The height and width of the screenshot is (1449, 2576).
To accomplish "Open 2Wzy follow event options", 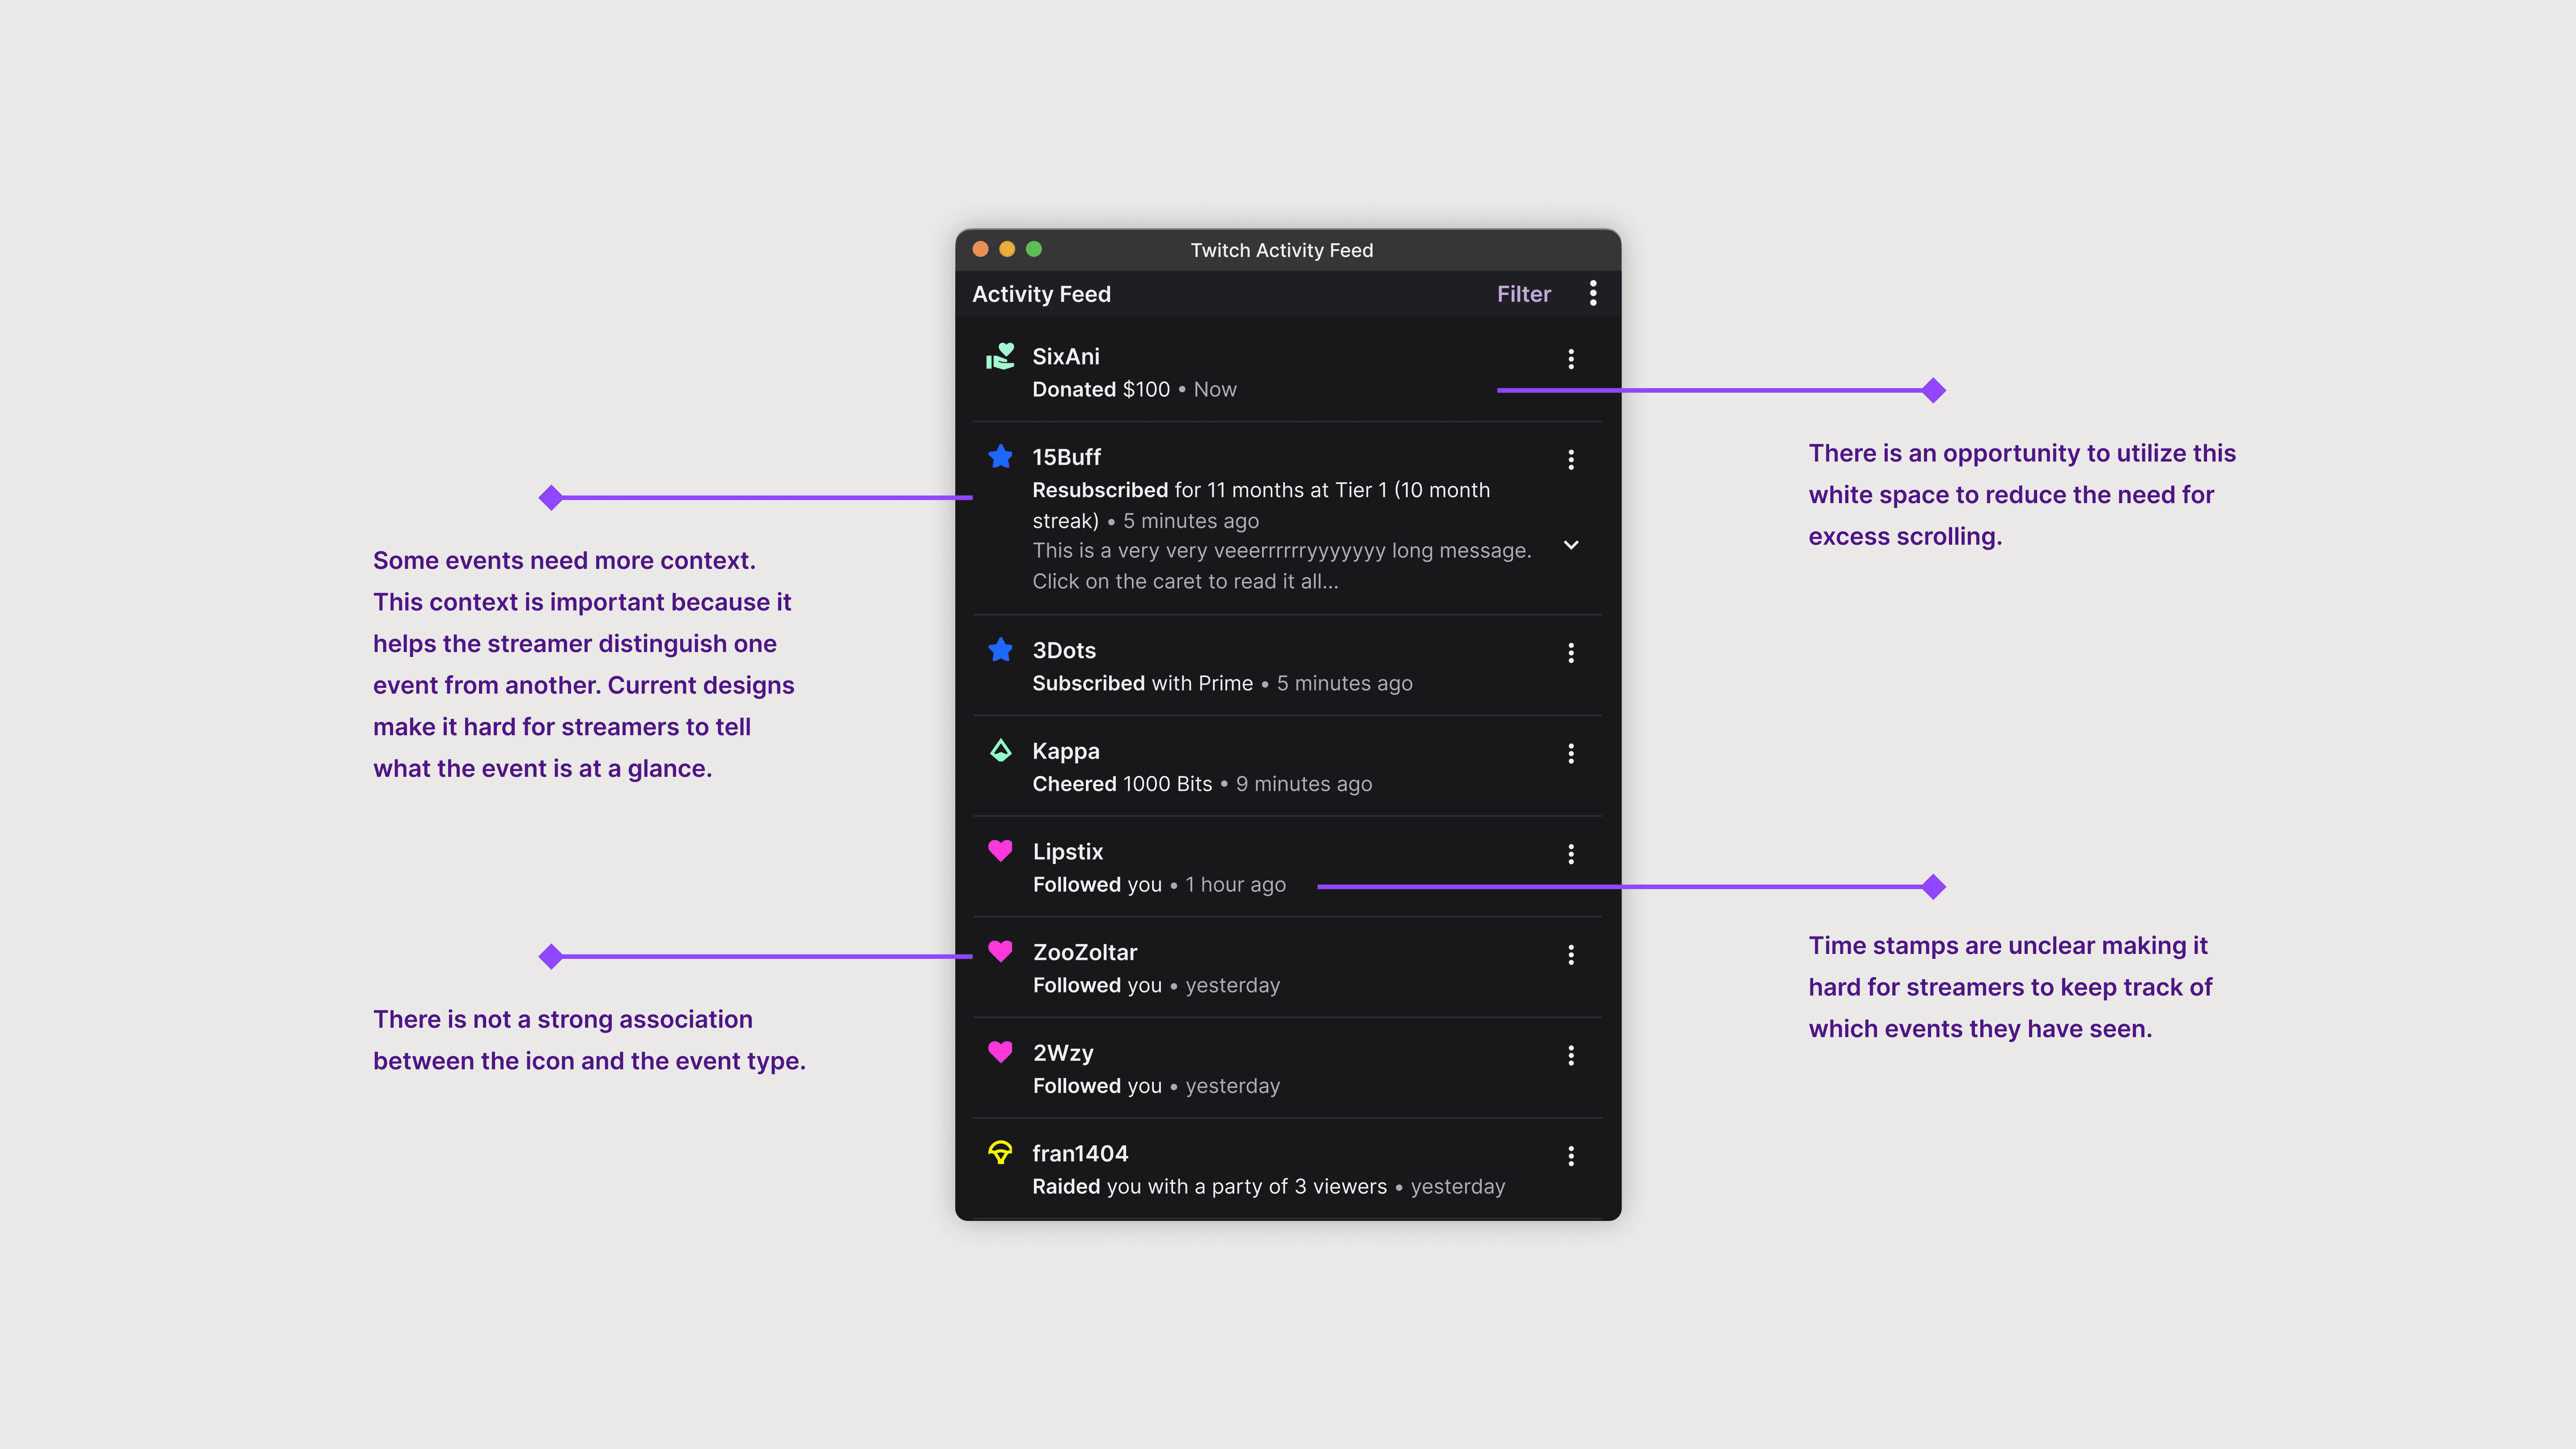I will [x=1571, y=1056].
